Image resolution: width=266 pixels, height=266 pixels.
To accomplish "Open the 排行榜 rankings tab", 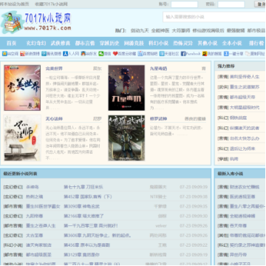I will [x=256, y=43].
